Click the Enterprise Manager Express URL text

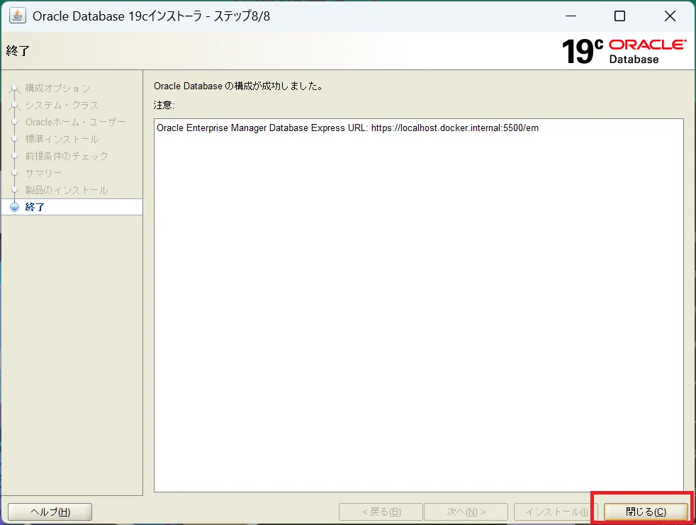pos(347,128)
